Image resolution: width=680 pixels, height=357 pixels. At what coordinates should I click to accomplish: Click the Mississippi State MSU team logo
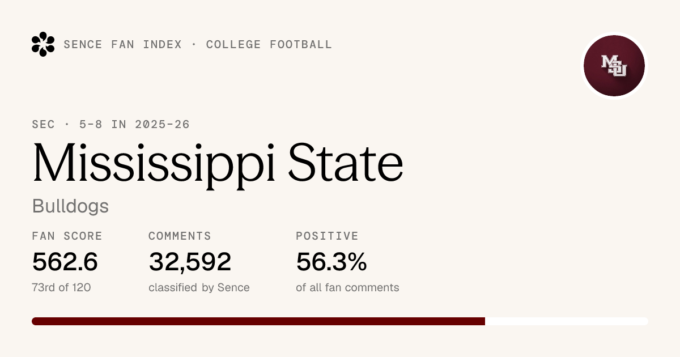tap(614, 66)
